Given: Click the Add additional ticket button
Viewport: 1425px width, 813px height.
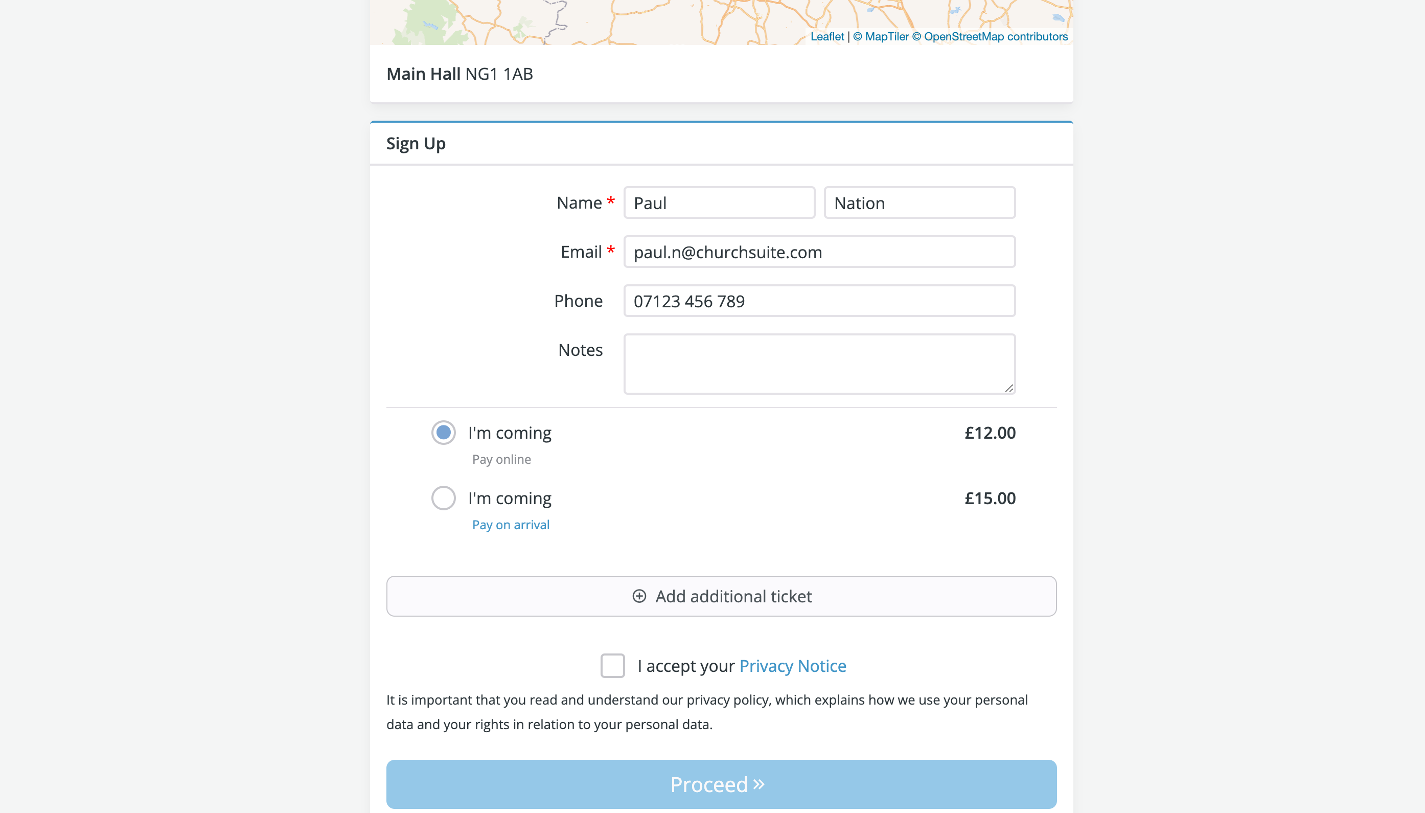Looking at the screenshot, I should (x=721, y=596).
